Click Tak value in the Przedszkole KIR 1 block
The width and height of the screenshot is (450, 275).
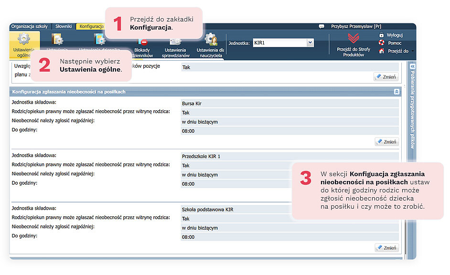point(186,166)
